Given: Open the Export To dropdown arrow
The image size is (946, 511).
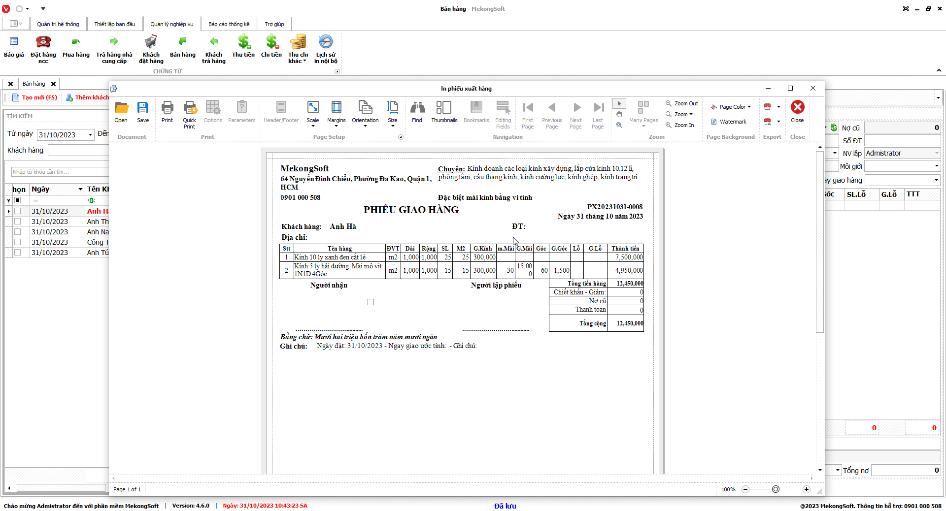Looking at the screenshot, I should tap(778, 106).
